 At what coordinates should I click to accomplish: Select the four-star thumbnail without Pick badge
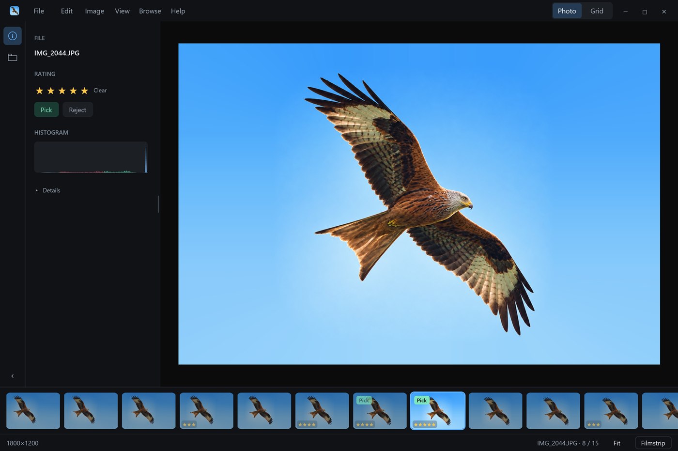tap(322, 411)
